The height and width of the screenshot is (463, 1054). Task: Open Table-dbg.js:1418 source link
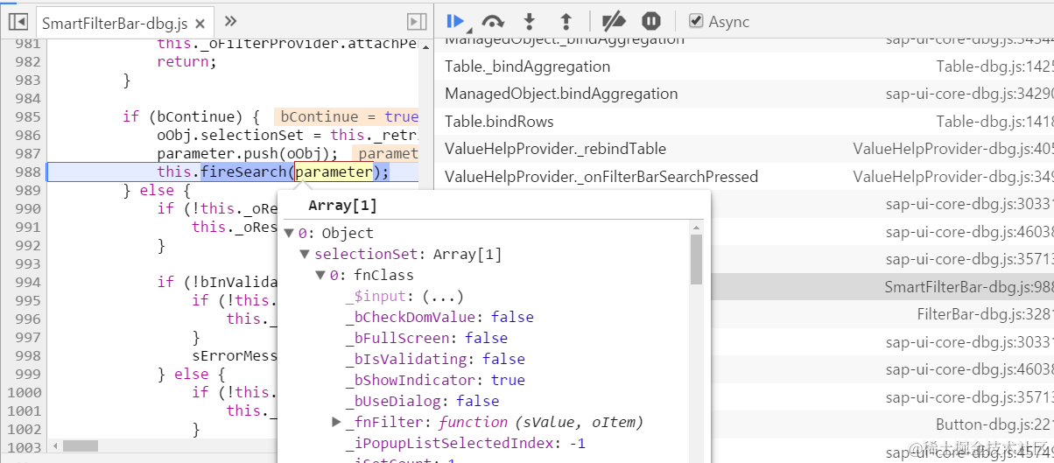[994, 122]
